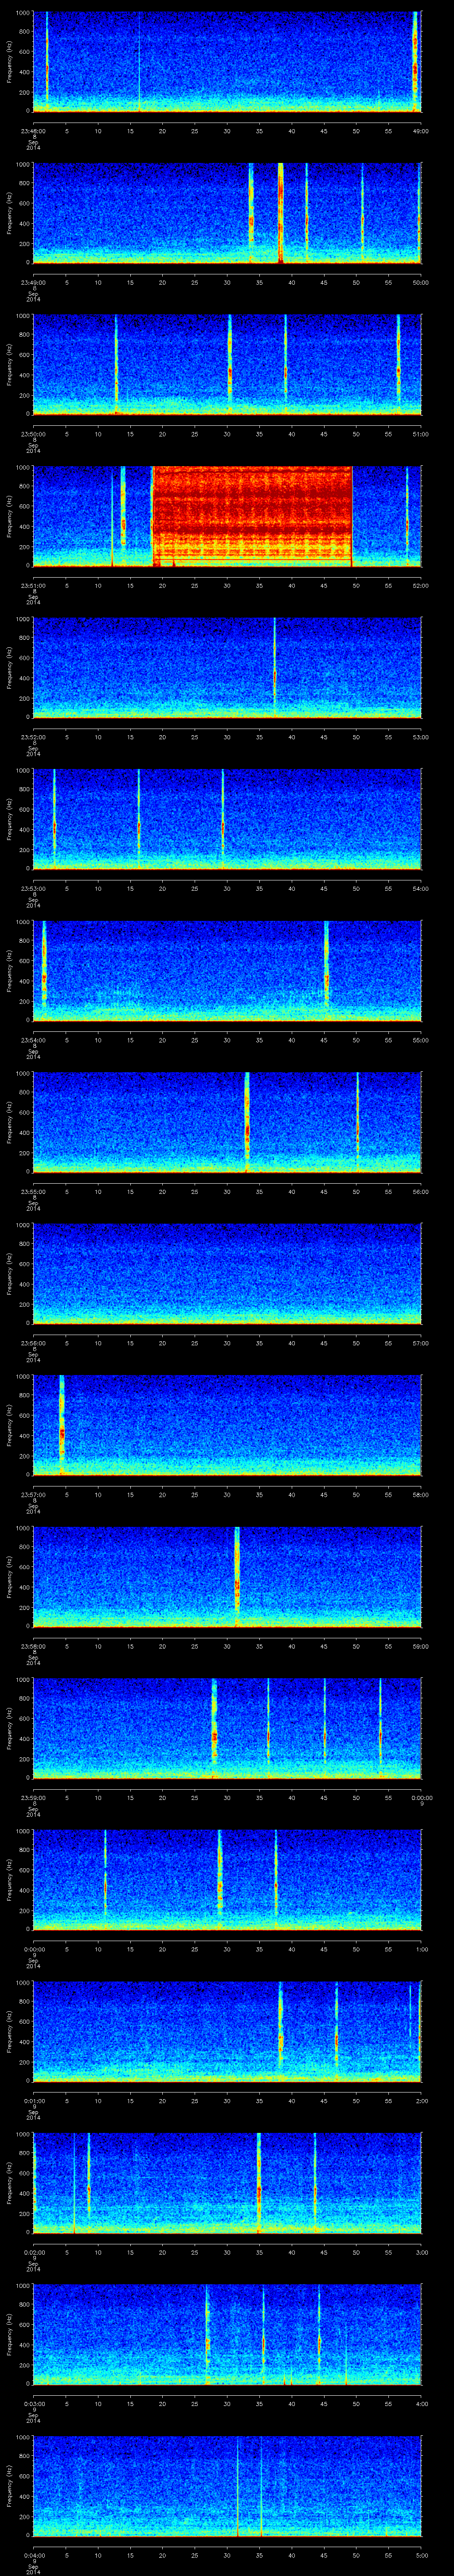Select the first pulse in the 23:53 spectrogram
The height and width of the screenshot is (2576, 454).
(x=54, y=819)
